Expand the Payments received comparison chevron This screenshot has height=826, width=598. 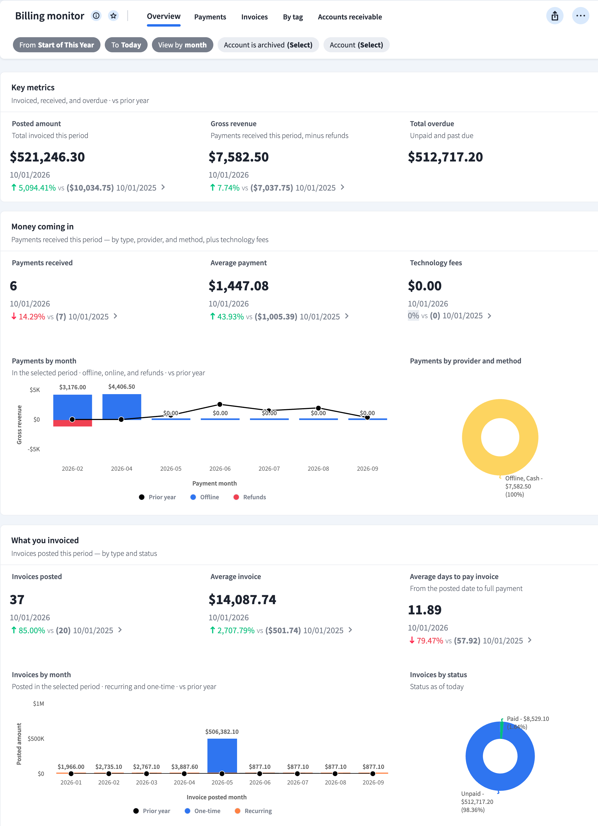click(x=115, y=316)
